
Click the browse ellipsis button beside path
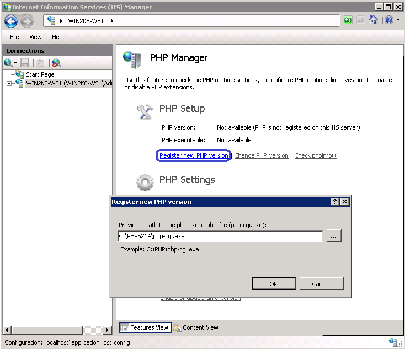click(334, 236)
